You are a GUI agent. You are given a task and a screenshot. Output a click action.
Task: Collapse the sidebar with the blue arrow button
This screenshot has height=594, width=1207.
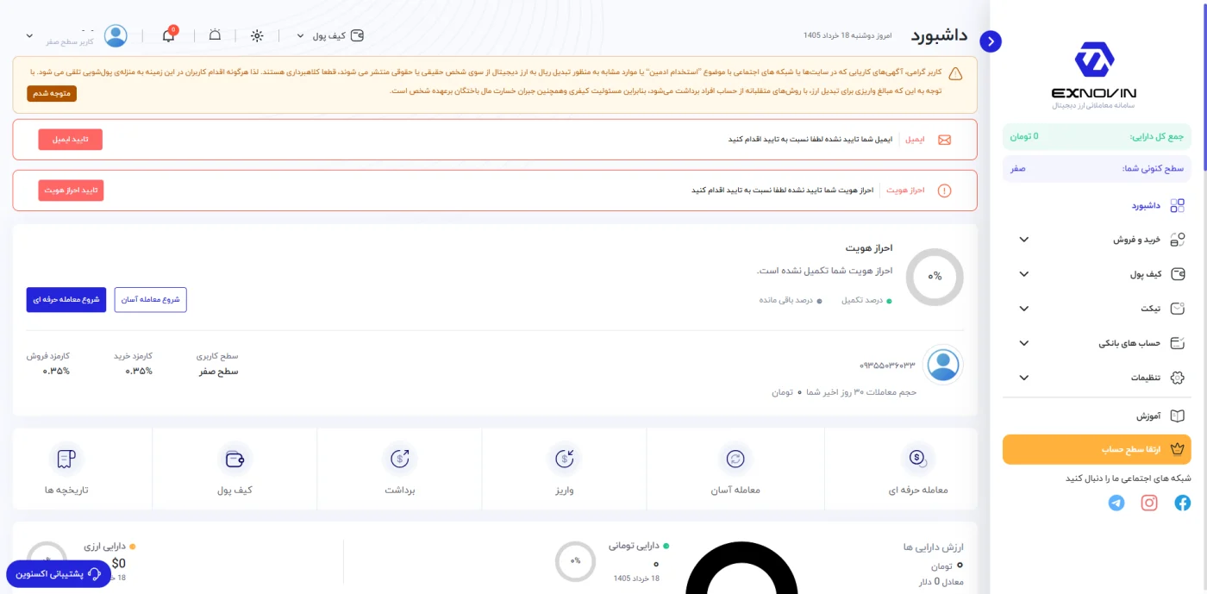coord(991,41)
